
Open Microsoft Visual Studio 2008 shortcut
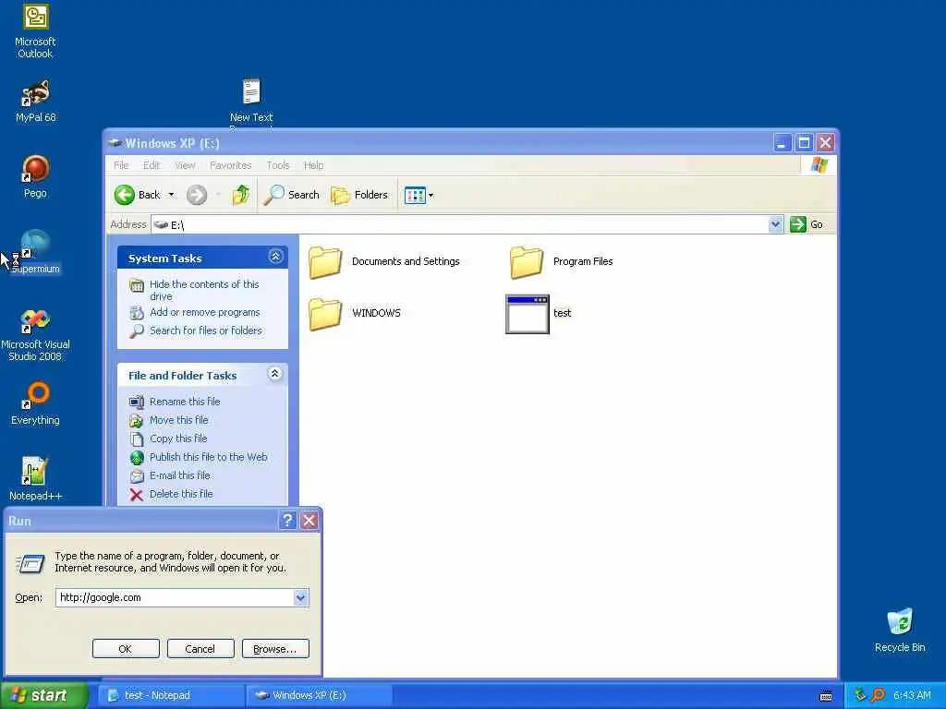click(x=35, y=334)
